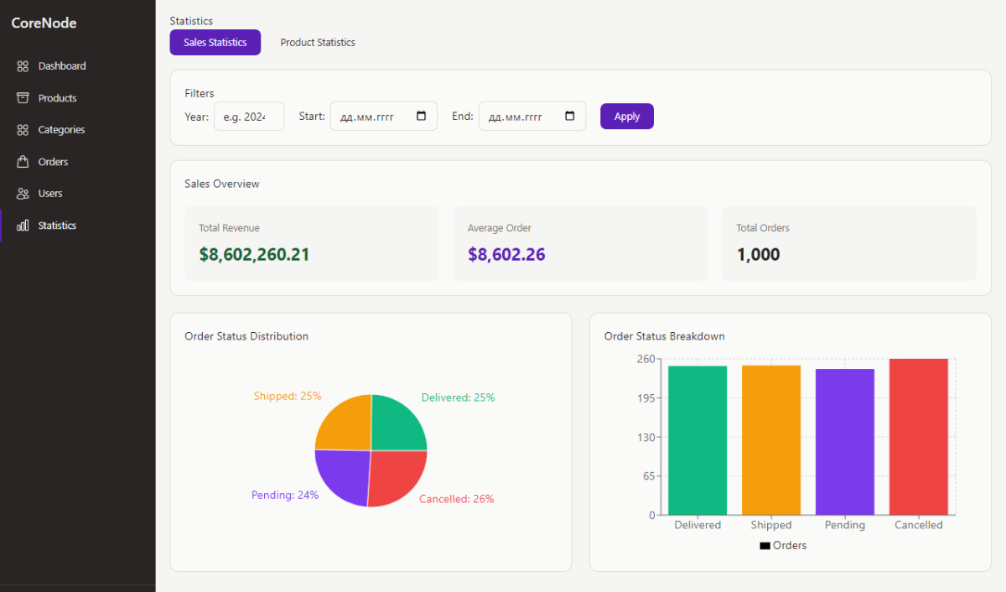Toggle the Orders legend swatch below bar chart
The width and height of the screenshot is (1006, 592).
point(765,546)
